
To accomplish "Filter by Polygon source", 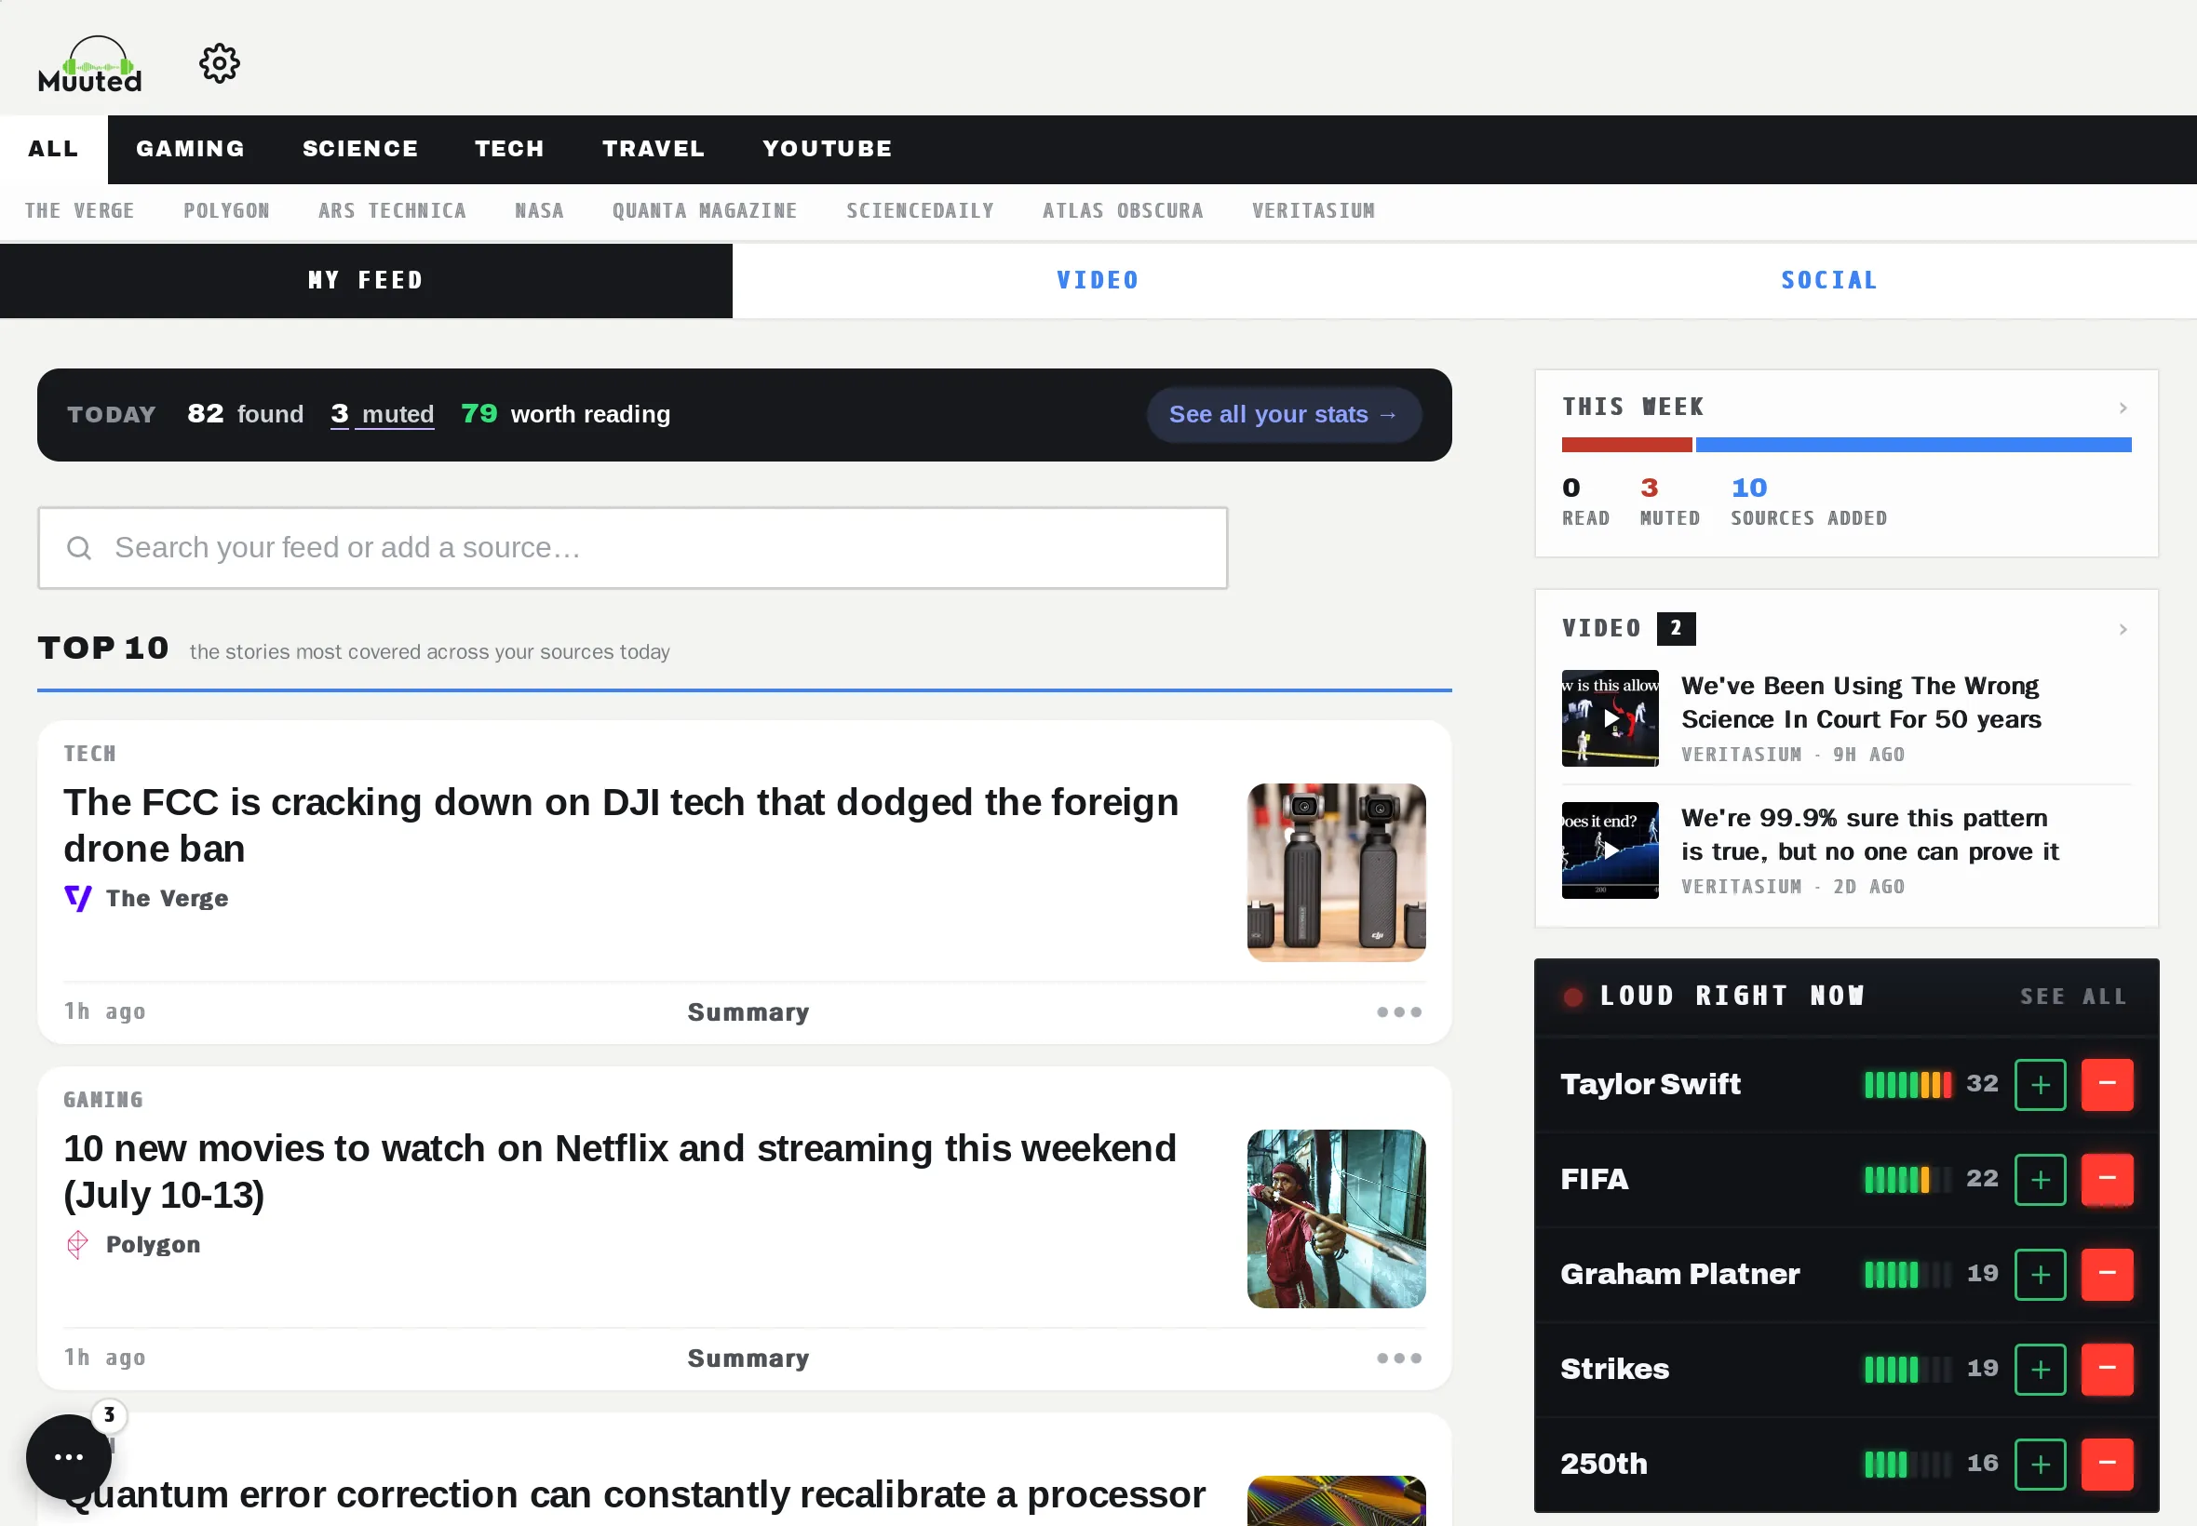I will click(227, 210).
